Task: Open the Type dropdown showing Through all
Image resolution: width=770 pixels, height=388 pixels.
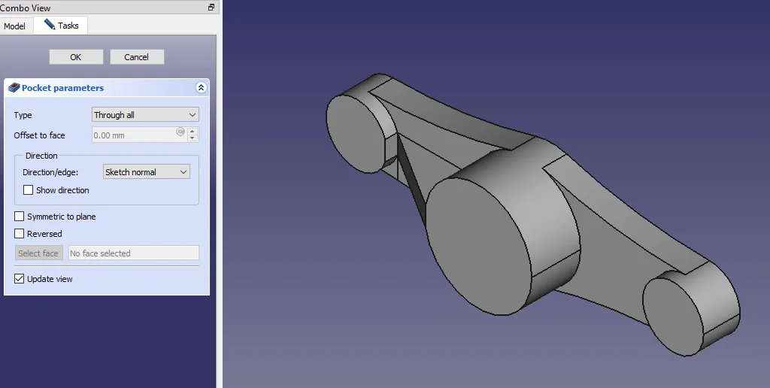Action: 145,115
